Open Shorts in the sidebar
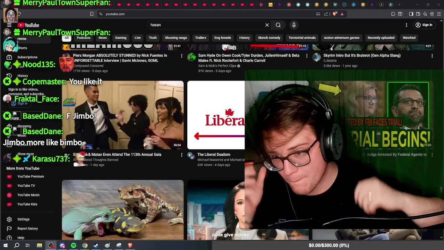Screen dimensions: 444x250 [22, 48]
